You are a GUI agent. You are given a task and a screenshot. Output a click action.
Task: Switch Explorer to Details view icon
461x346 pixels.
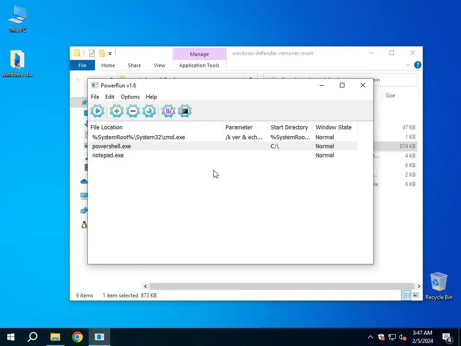click(407, 295)
